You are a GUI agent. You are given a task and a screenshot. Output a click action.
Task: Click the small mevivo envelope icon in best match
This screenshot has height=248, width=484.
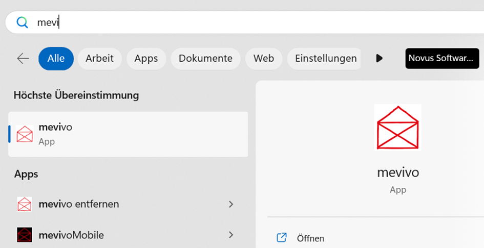click(25, 134)
